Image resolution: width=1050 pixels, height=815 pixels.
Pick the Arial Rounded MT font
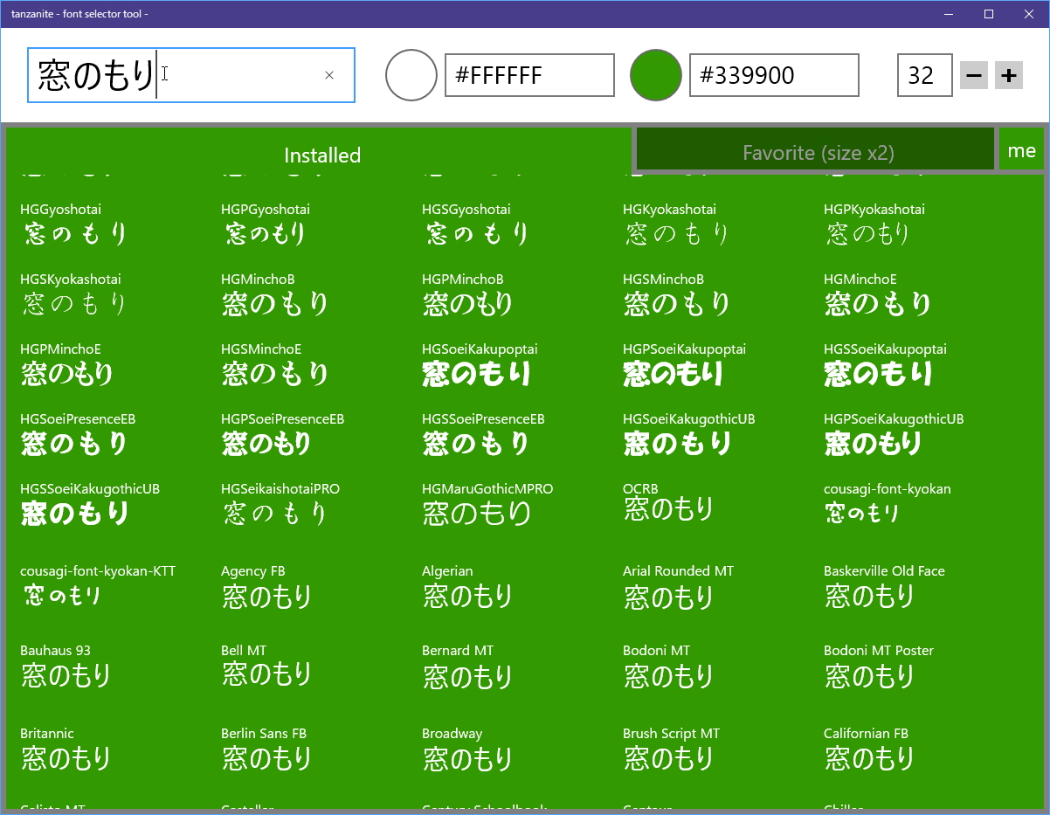point(678,586)
